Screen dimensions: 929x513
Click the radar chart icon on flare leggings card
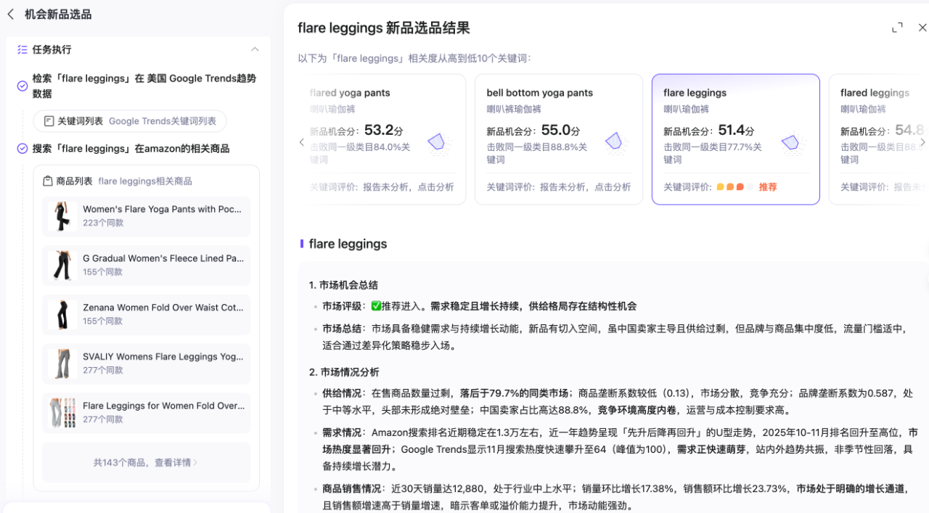791,143
